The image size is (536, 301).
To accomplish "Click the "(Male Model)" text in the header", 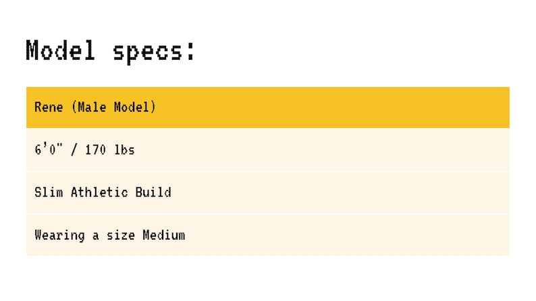I will click(114, 107).
